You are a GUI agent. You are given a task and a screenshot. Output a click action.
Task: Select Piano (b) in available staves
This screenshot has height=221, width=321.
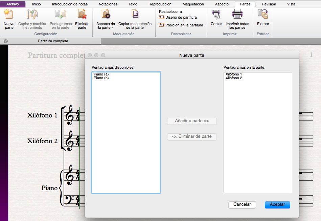[x=101, y=78]
